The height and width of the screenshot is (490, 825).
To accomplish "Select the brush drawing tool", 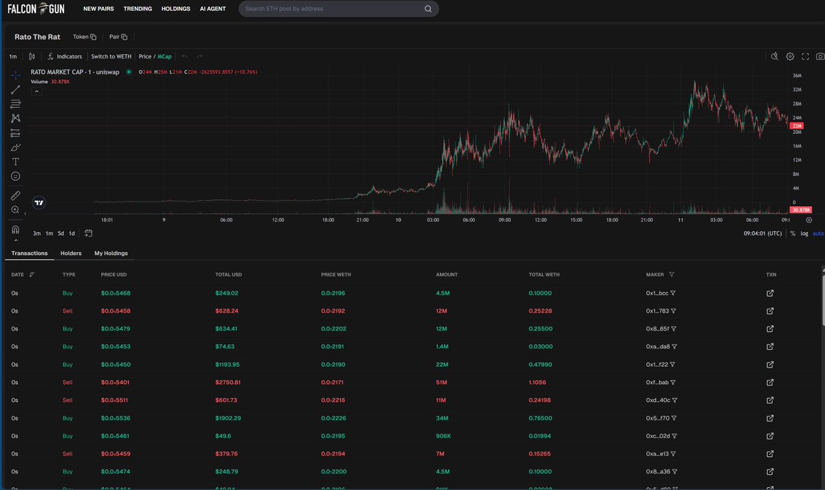I will pyautogui.click(x=15, y=147).
